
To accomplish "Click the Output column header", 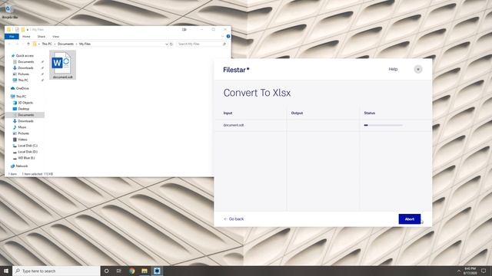I will 297,113.
